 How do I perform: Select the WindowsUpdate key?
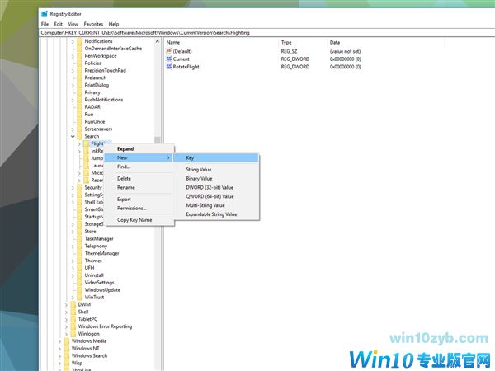102,290
